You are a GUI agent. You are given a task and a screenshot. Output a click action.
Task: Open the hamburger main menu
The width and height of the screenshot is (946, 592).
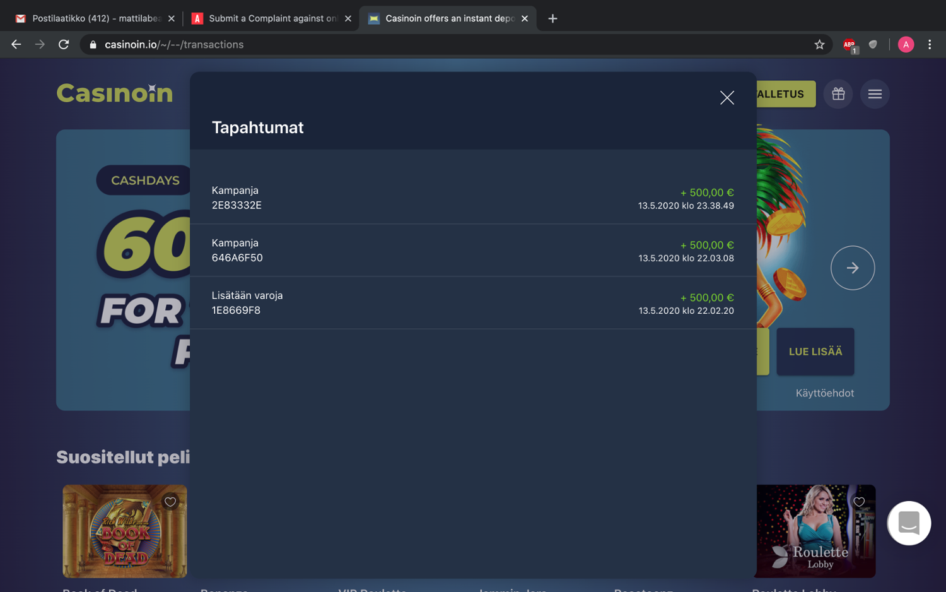[874, 94]
